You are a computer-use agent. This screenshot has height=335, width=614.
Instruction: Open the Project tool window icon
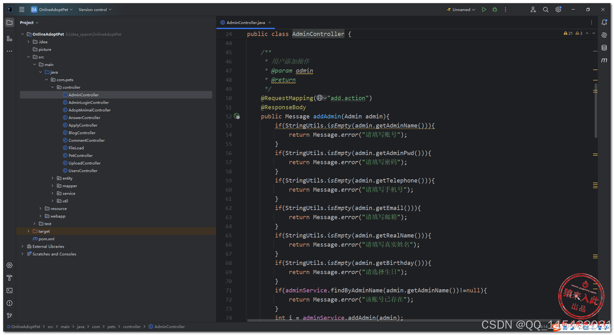(x=9, y=22)
